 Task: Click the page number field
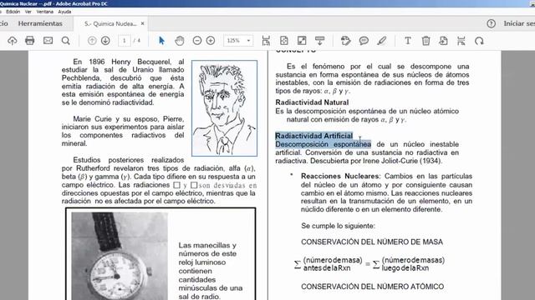coord(125,41)
